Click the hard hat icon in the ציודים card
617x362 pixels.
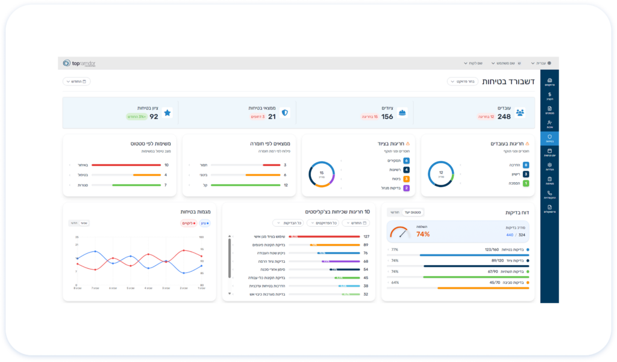402,112
